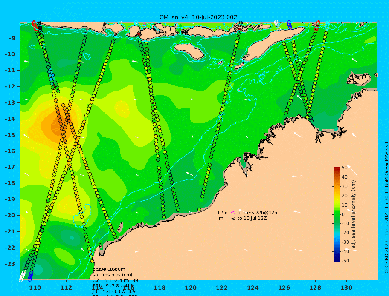Click latitude axis label -15

[10, 135]
